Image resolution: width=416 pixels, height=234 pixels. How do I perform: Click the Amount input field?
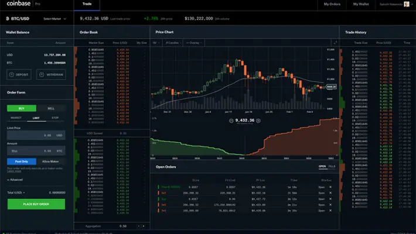click(36, 151)
